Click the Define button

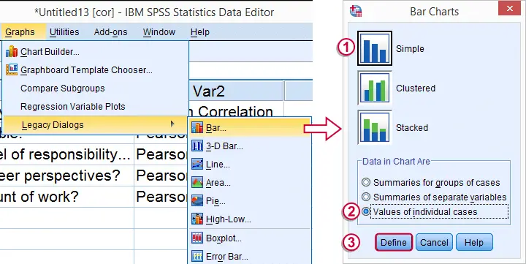pos(394,242)
